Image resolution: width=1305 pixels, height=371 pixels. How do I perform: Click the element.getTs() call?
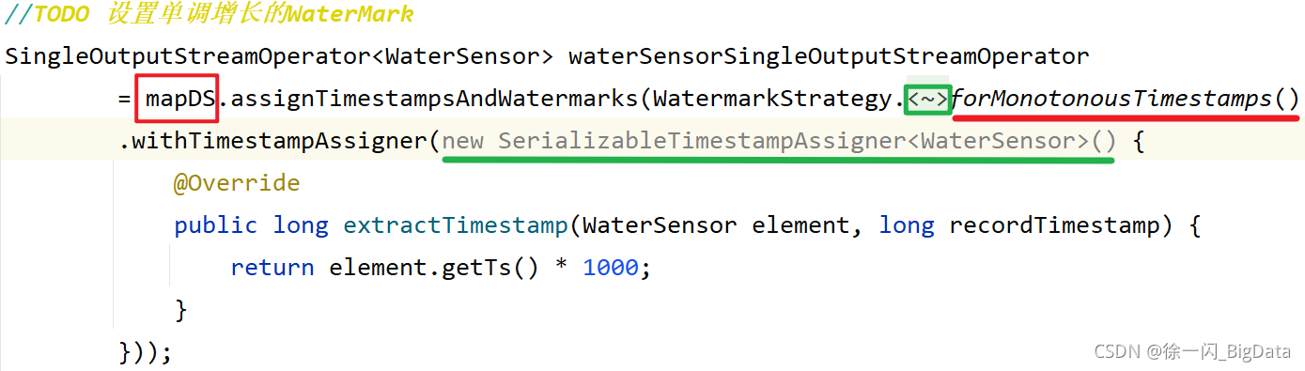point(434,268)
